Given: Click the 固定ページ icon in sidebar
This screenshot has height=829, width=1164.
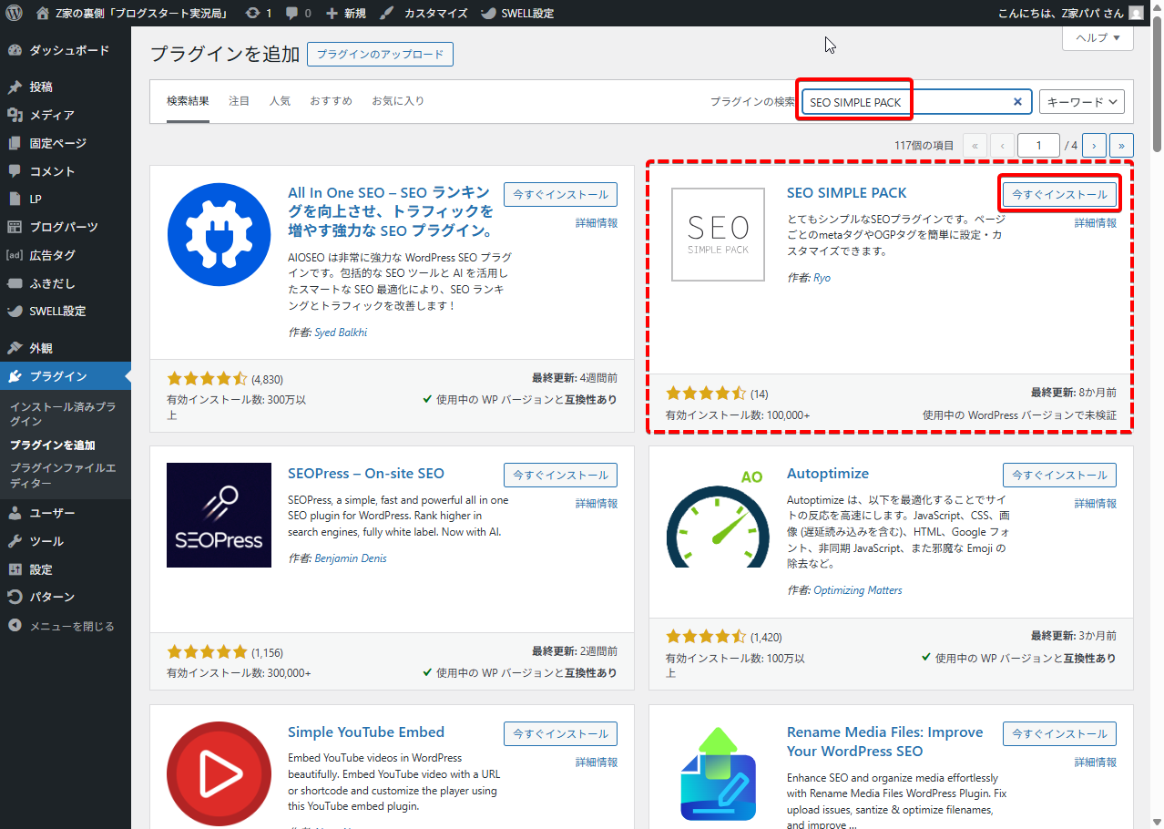Looking at the screenshot, I should pos(15,144).
